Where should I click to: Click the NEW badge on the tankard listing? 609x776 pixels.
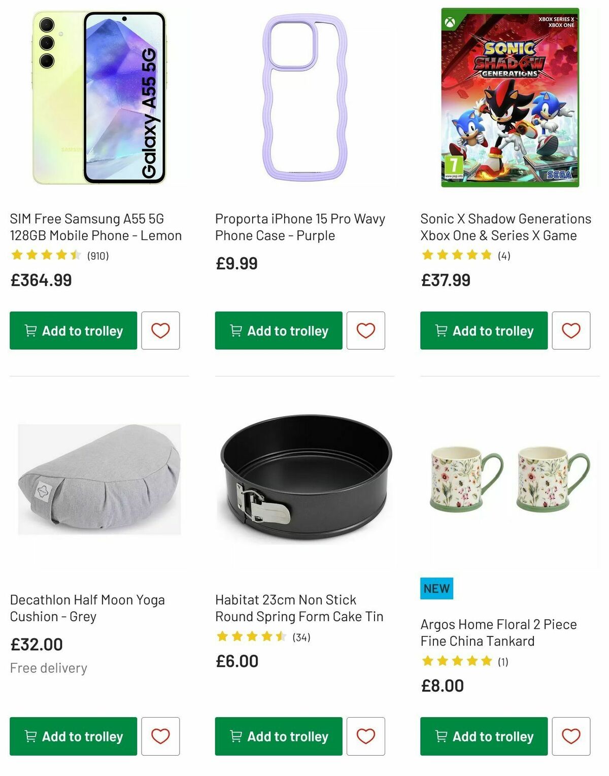436,589
